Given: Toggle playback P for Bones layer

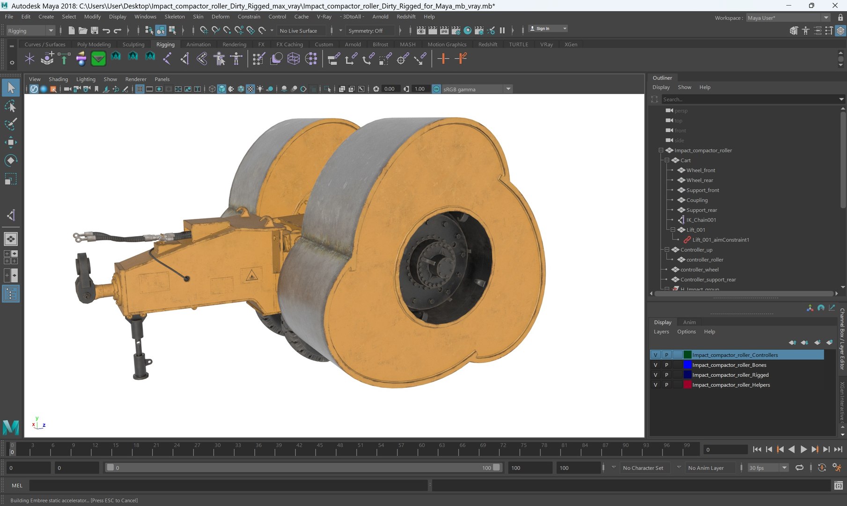Looking at the screenshot, I should [666, 365].
